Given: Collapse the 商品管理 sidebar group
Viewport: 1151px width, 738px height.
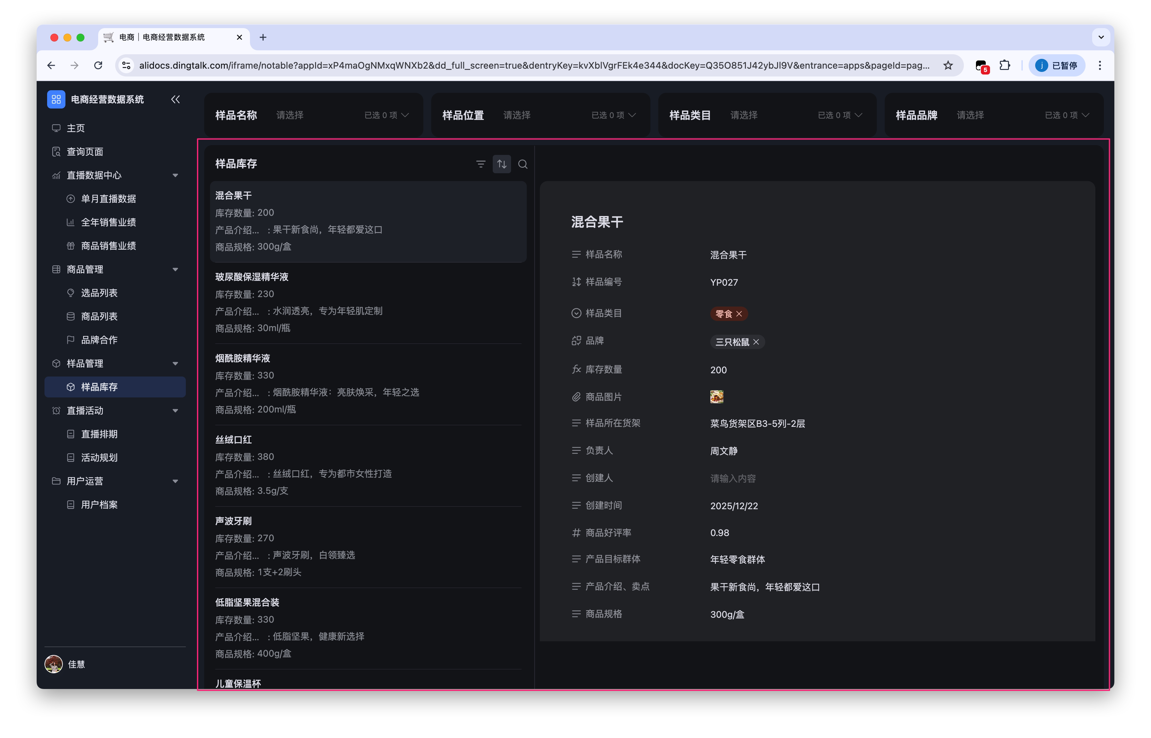Looking at the screenshot, I should tap(175, 269).
